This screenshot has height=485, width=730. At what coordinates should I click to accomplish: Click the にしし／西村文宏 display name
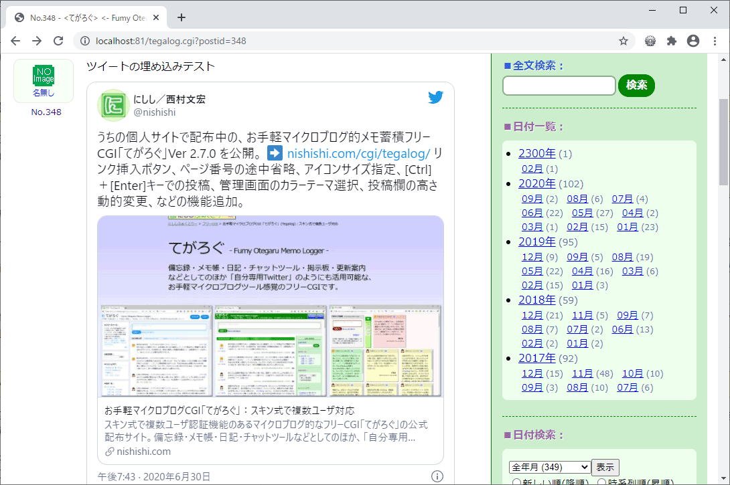169,99
